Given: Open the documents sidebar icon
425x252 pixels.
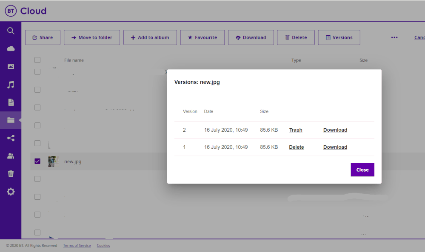Looking at the screenshot, I should pos(11,102).
